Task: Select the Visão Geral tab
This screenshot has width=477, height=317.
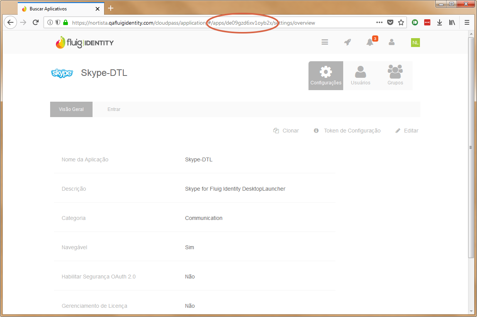Action: (x=71, y=109)
